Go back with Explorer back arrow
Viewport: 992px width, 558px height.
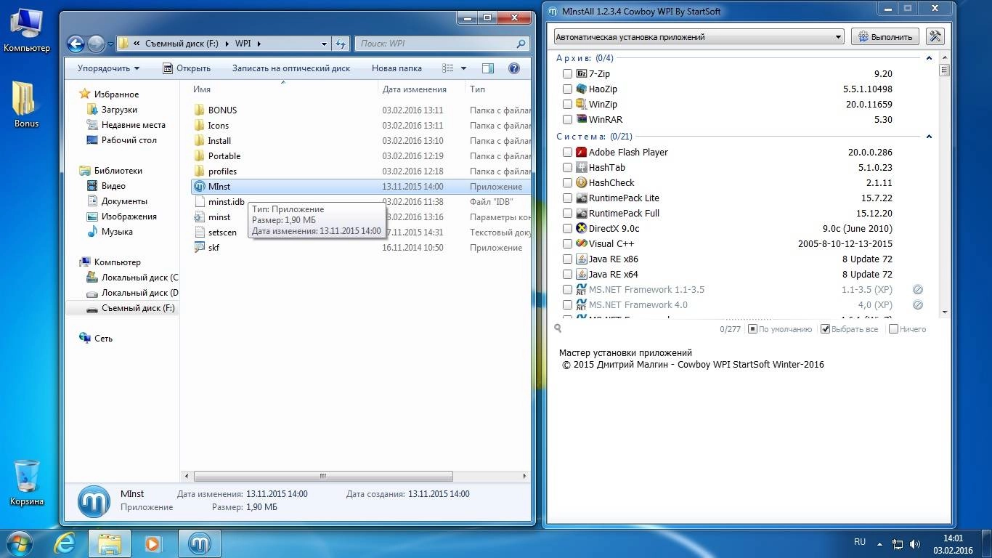tap(76, 44)
